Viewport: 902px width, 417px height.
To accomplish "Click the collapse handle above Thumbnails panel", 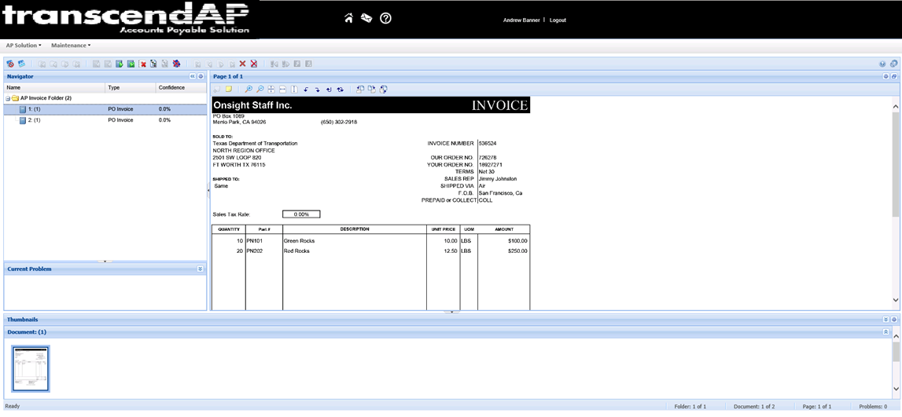I will (x=451, y=312).
